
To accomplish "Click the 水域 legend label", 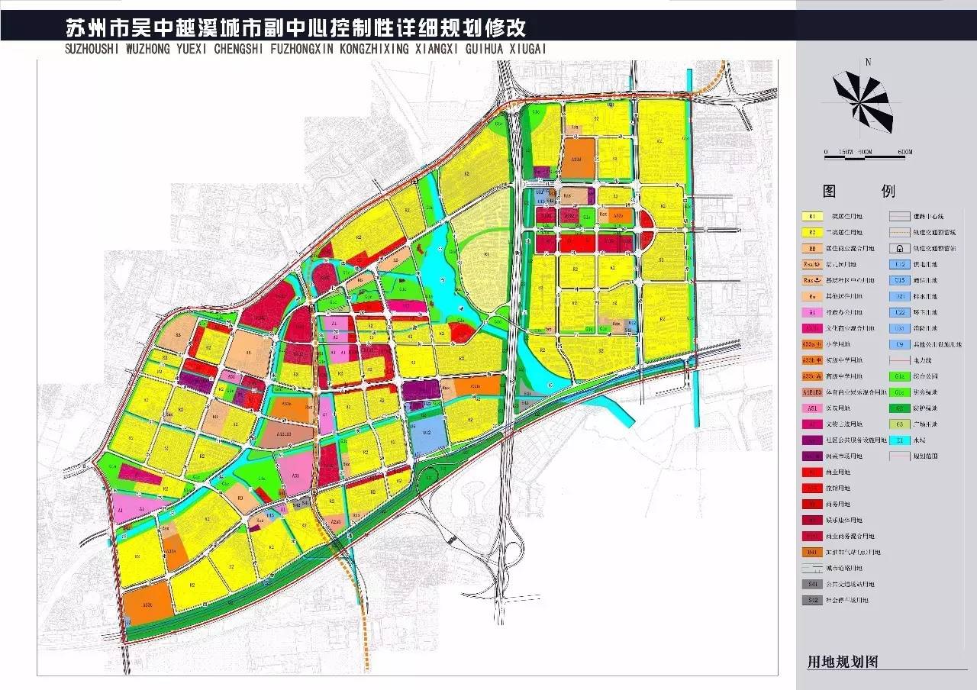I will click(920, 440).
